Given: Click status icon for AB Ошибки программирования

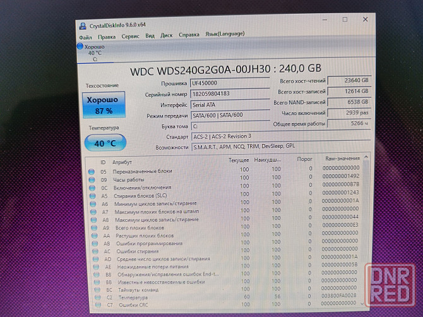Looking at the screenshot, I should (95, 243).
